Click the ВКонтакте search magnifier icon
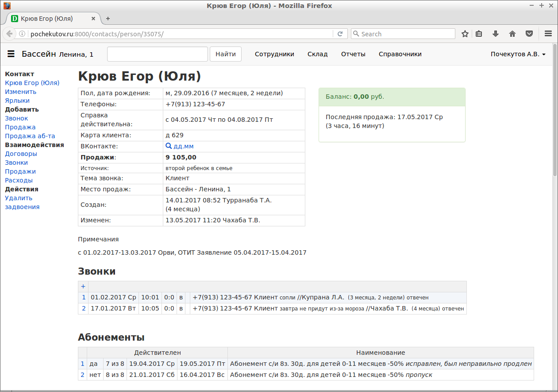This screenshot has width=558, height=392. tap(169, 146)
